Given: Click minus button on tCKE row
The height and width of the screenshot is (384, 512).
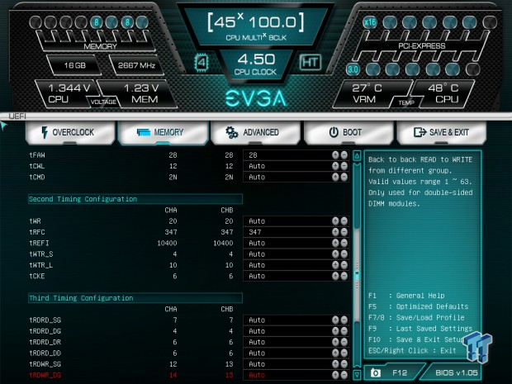Looking at the screenshot, I should 344,276.
